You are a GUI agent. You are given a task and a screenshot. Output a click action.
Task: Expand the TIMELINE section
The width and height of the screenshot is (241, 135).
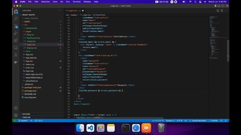pos(26,117)
